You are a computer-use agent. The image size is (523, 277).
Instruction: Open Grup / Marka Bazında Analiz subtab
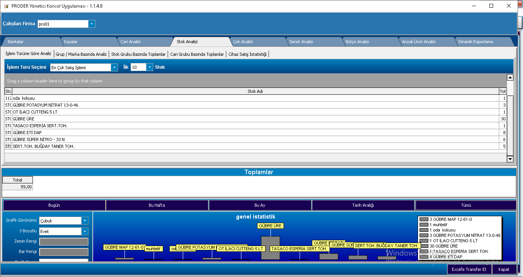81,54
